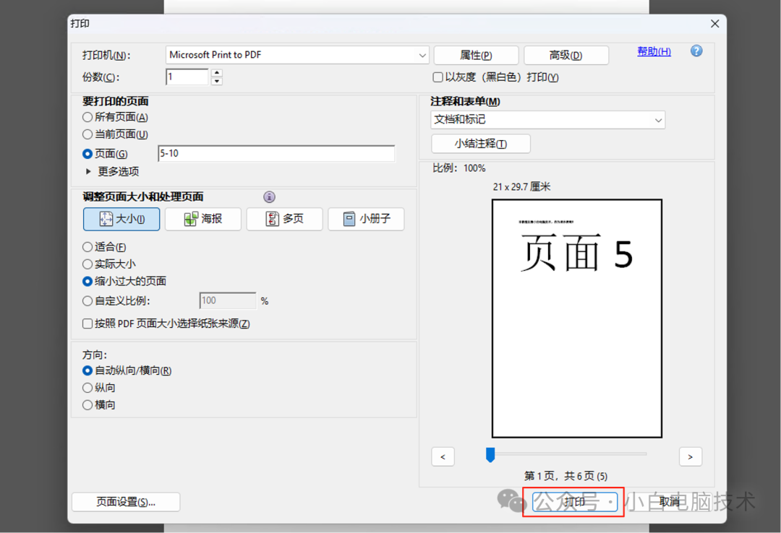The width and height of the screenshot is (781, 533).
Task: Select the 小册子 (Booklet) print mode icon
Action: pos(366,219)
